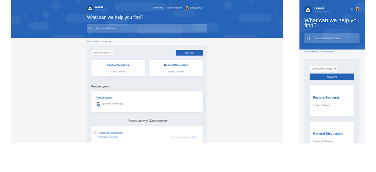Open Community Topics dropdown in desktop view
The width and height of the screenshot is (376, 172).
point(103,53)
